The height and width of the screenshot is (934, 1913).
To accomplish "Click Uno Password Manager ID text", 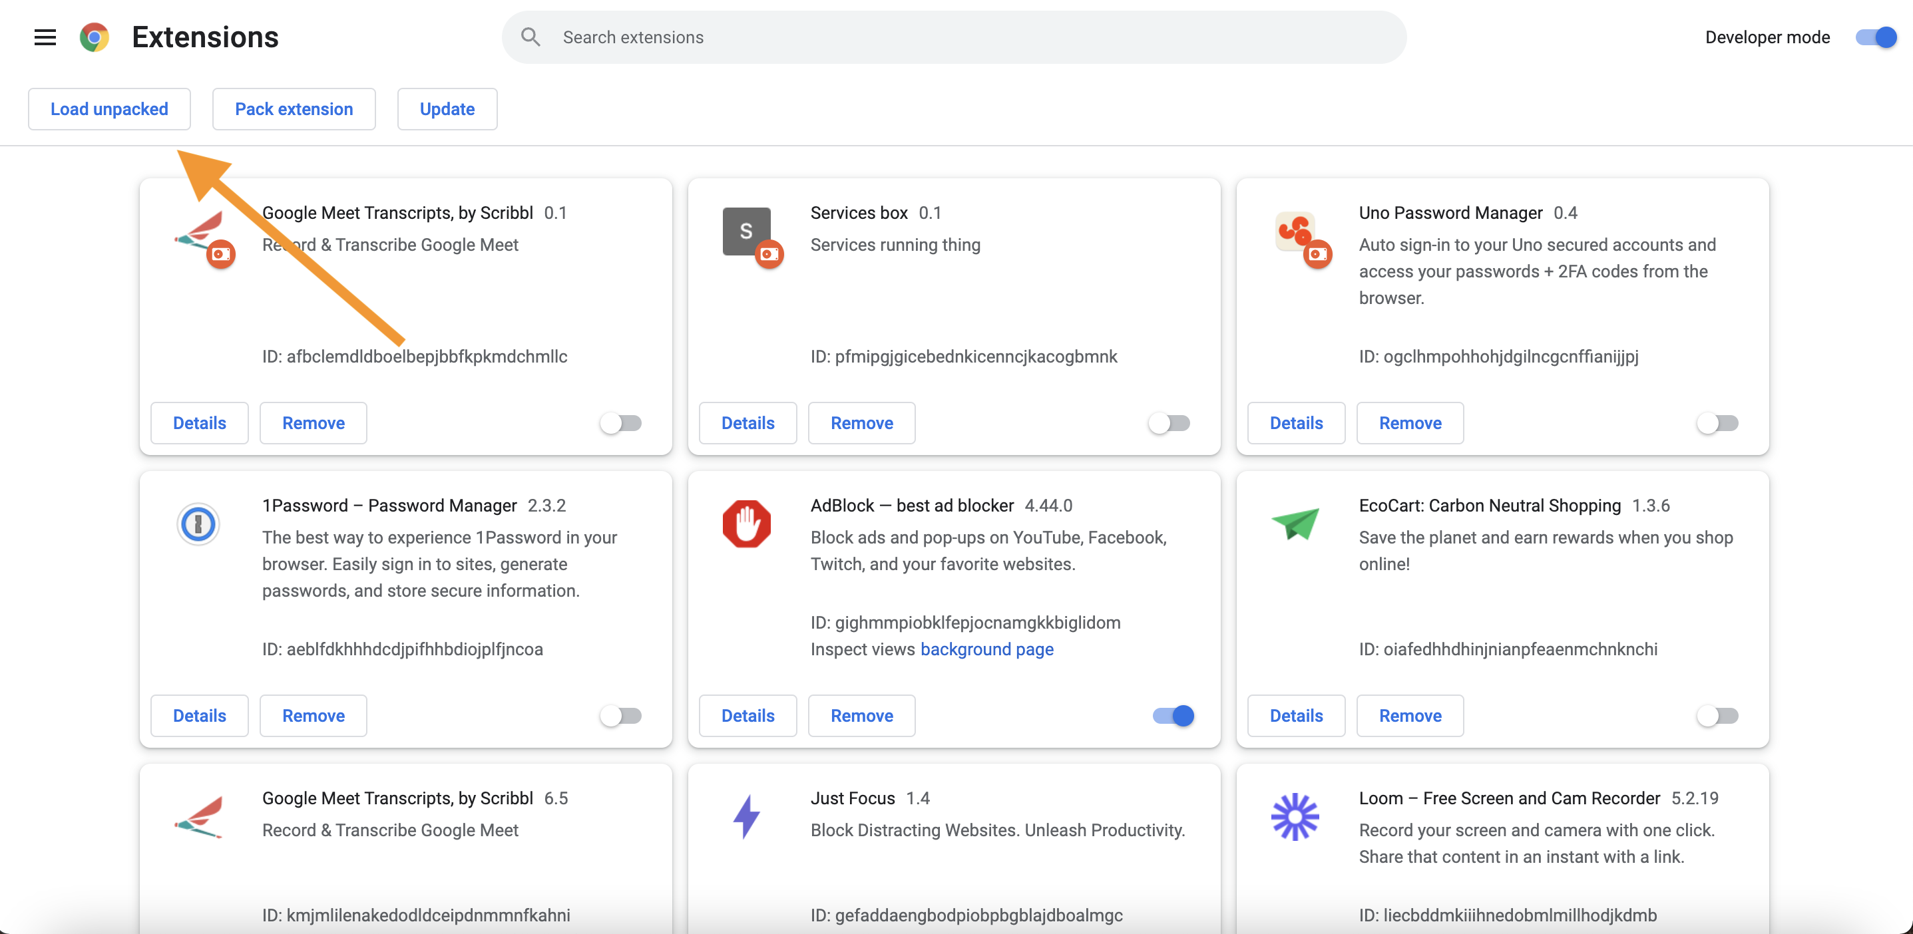I will (x=1498, y=357).
